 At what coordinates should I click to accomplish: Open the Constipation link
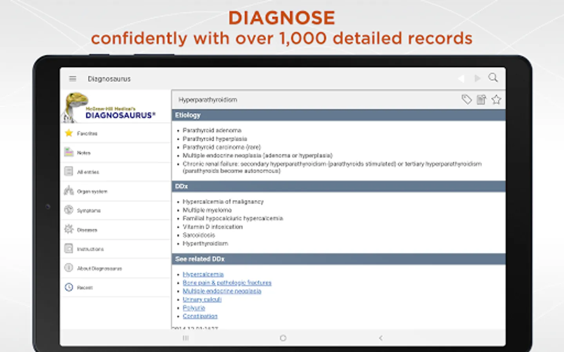pos(200,316)
